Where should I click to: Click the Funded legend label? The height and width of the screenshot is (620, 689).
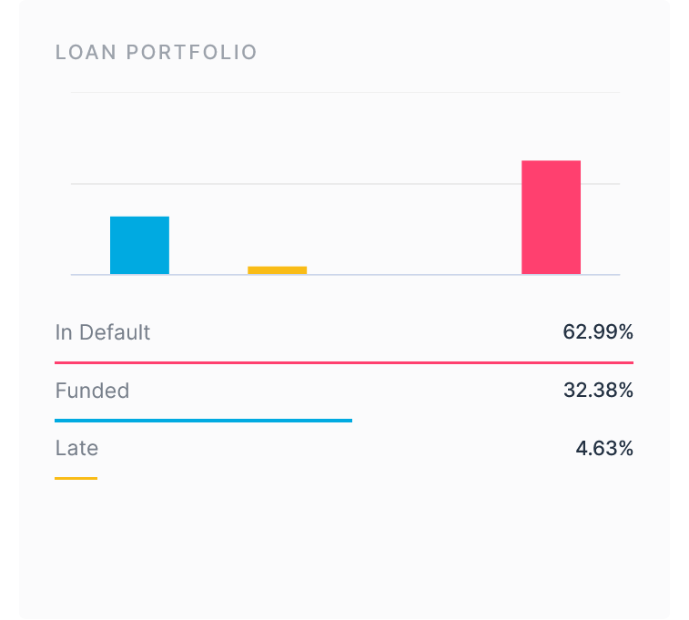pos(92,391)
